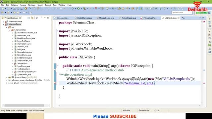Screen dimensions: 212x119
Task: Open the Help menu
Action: tap(69, 5)
